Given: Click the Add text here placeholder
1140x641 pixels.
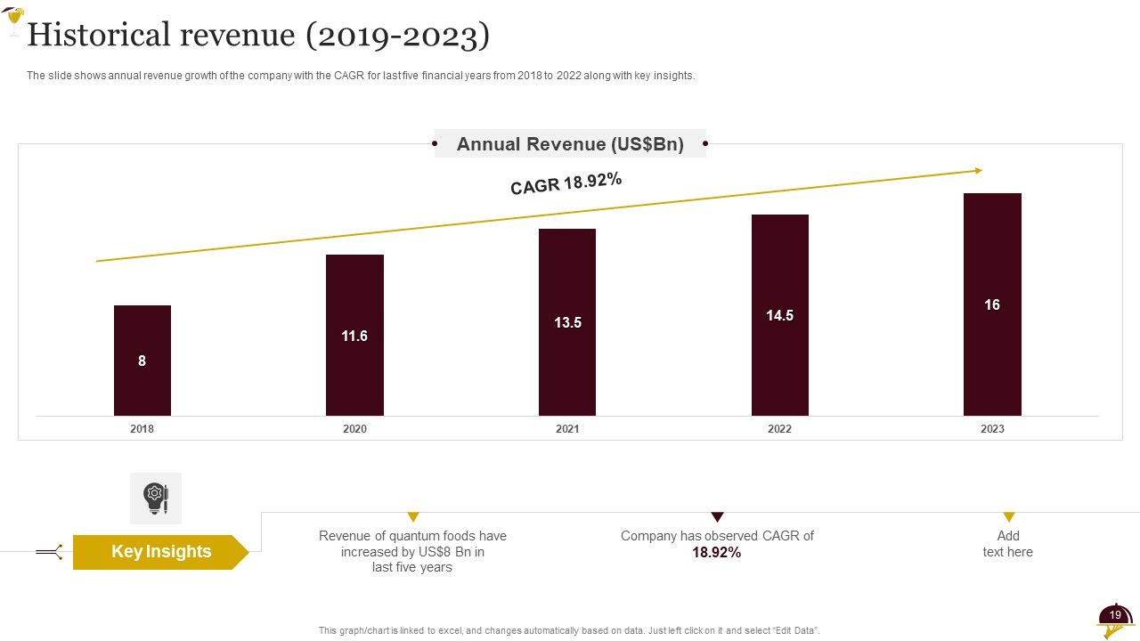Looking at the screenshot, I should click(1008, 544).
